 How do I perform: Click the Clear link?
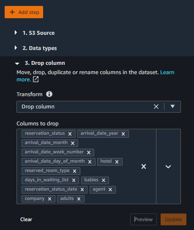tap(26, 219)
